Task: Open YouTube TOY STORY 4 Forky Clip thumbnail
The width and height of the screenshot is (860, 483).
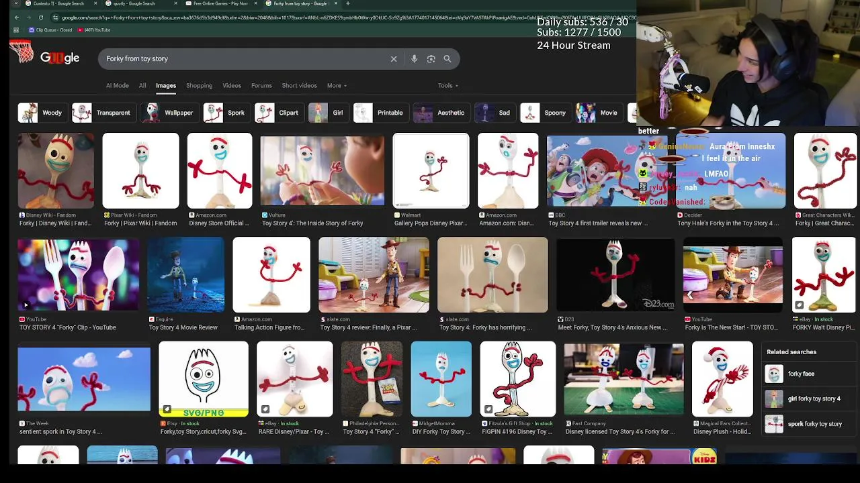Action: coord(79,275)
